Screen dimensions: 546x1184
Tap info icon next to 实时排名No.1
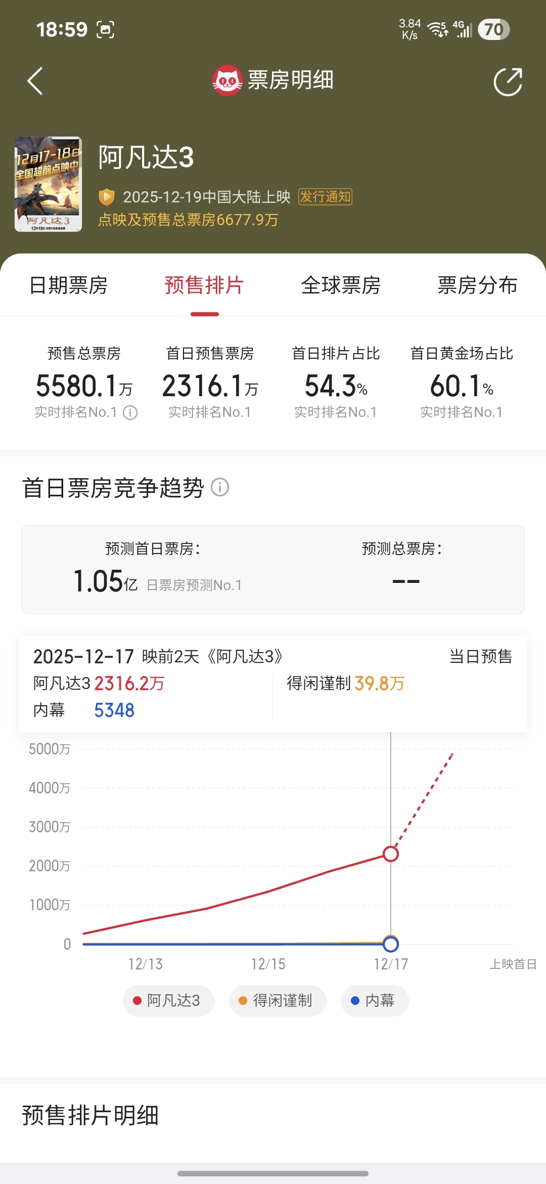point(130,413)
